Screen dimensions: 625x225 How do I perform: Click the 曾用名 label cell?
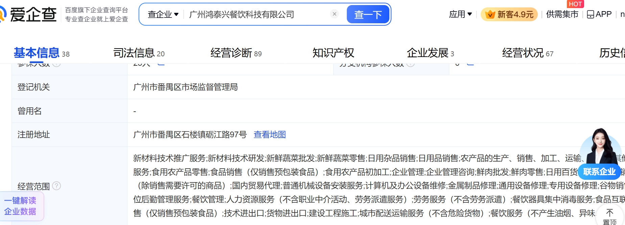click(x=69, y=111)
